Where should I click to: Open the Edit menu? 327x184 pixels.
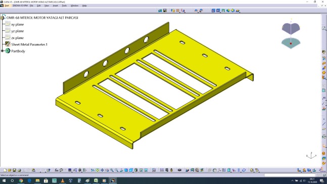(x=39, y=6)
